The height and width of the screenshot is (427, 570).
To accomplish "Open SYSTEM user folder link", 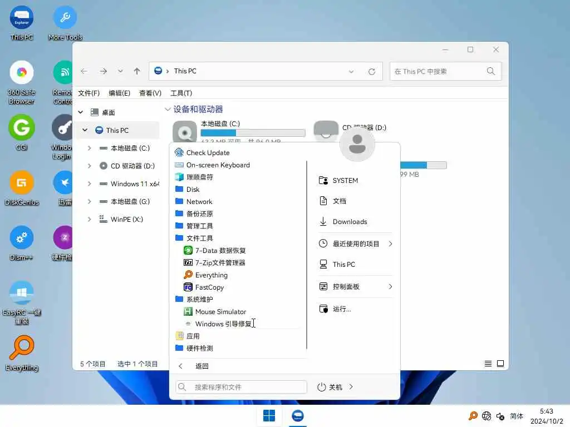I will [x=338, y=181].
